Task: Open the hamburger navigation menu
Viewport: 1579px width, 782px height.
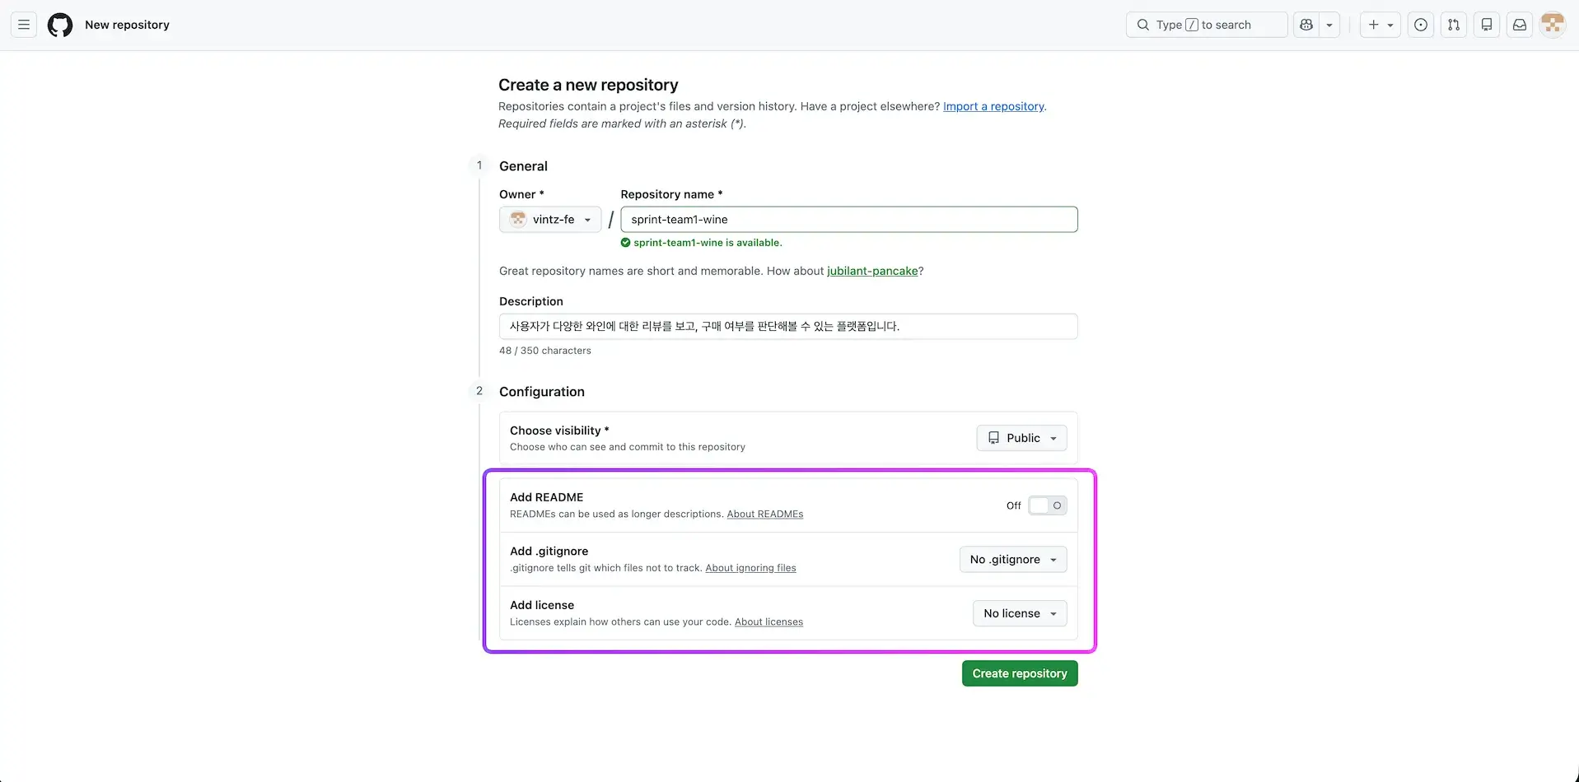Action: (x=24, y=25)
